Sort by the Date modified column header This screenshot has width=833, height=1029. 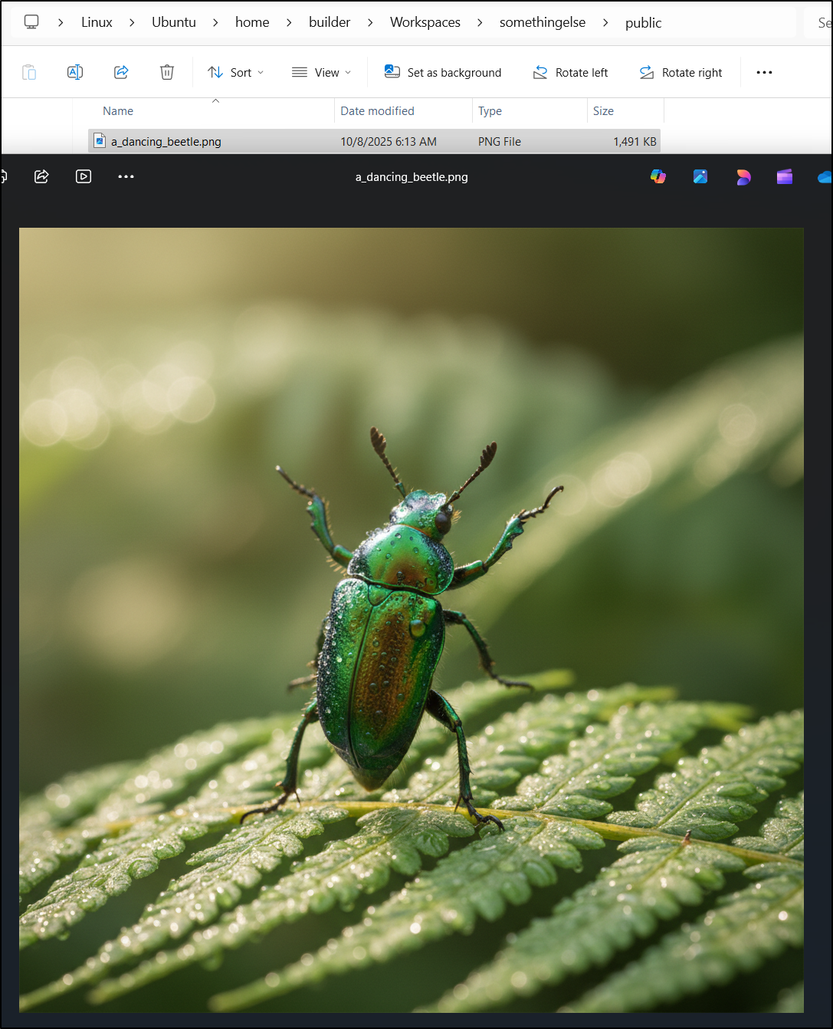[377, 111]
